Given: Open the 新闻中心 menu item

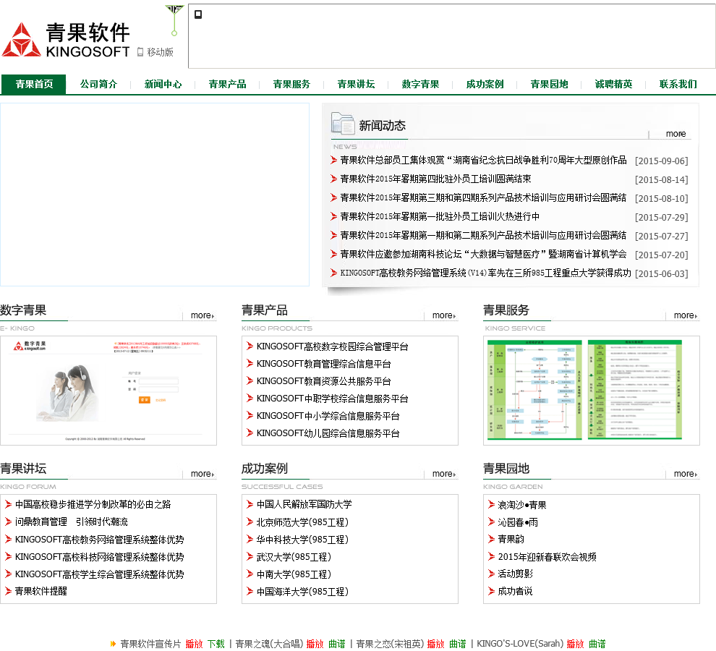Looking at the screenshot, I should pos(163,84).
